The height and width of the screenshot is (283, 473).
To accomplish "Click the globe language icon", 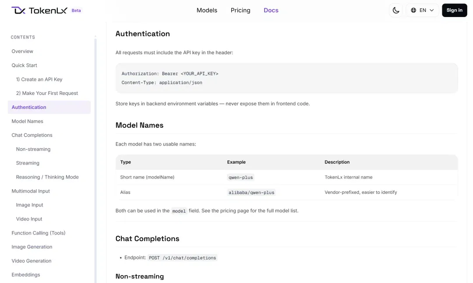I will click(x=413, y=10).
